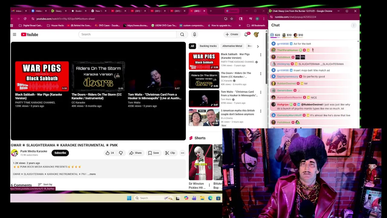Screen dimensions: 387x218
Task: Open options for the Tom Waits sidebar video
Action: 261,92
